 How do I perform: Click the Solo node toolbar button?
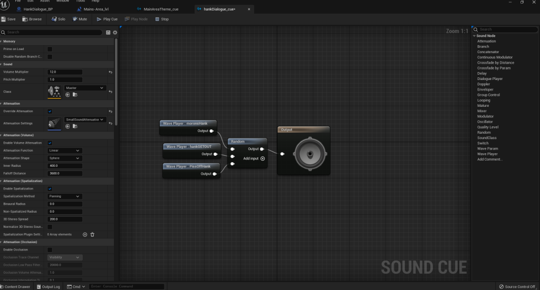coord(59,19)
